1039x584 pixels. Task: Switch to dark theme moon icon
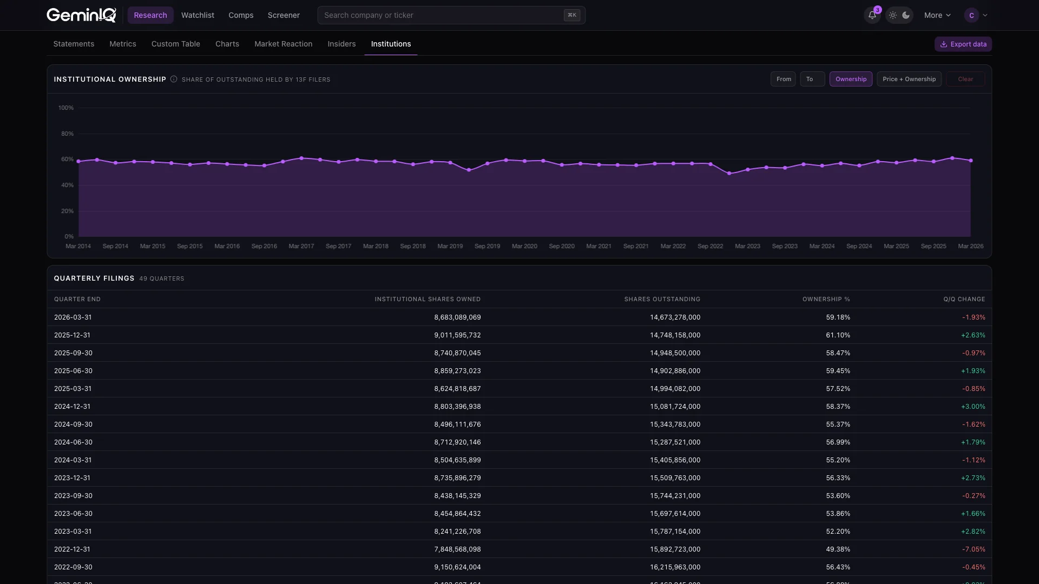click(x=906, y=15)
